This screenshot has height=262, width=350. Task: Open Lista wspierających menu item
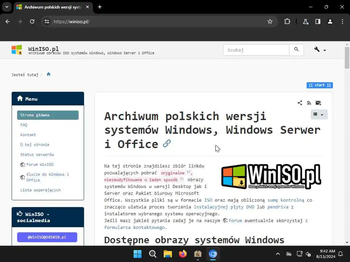[40, 190]
